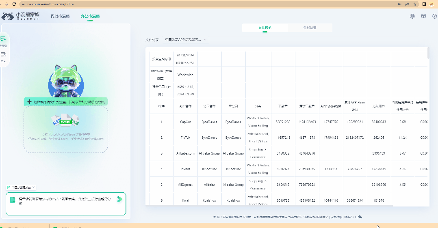This screenshot has width=438, height=228.
Task: Click the rank number 3 cell
Action: pyautogui.click(x=161, y=153)
